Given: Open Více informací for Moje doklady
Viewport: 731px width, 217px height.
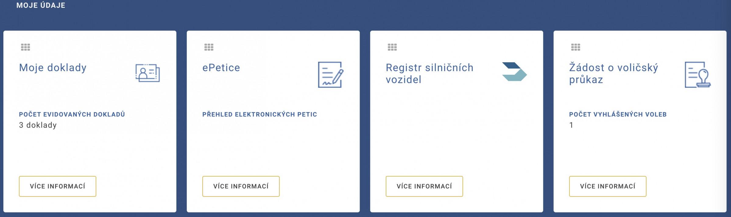Looking at the screenshot, I should point(58,186).
